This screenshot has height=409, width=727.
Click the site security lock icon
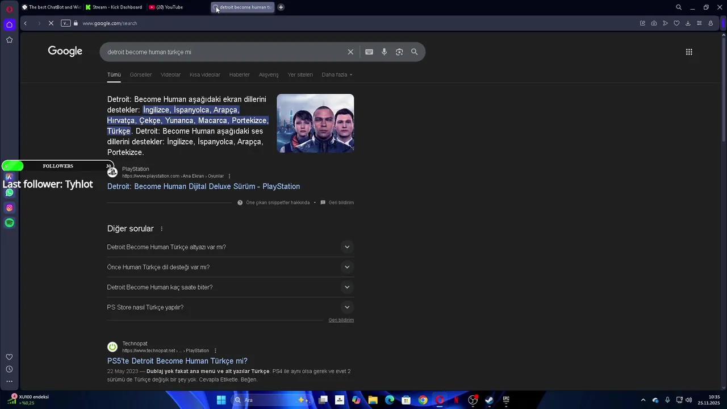(x=76, y=23)
